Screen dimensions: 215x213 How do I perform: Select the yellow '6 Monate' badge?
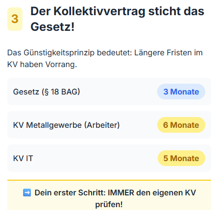coord(181,125)
